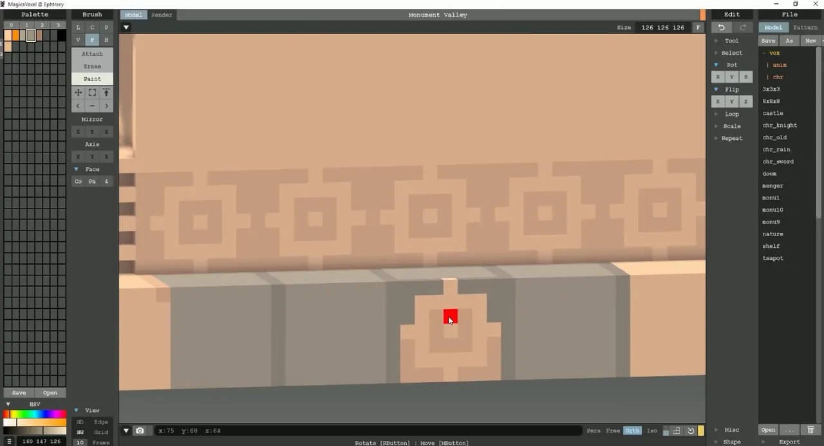Click the up-arrow pick tool icon
This screenshot has height=446, width=824.
[106, 93]
